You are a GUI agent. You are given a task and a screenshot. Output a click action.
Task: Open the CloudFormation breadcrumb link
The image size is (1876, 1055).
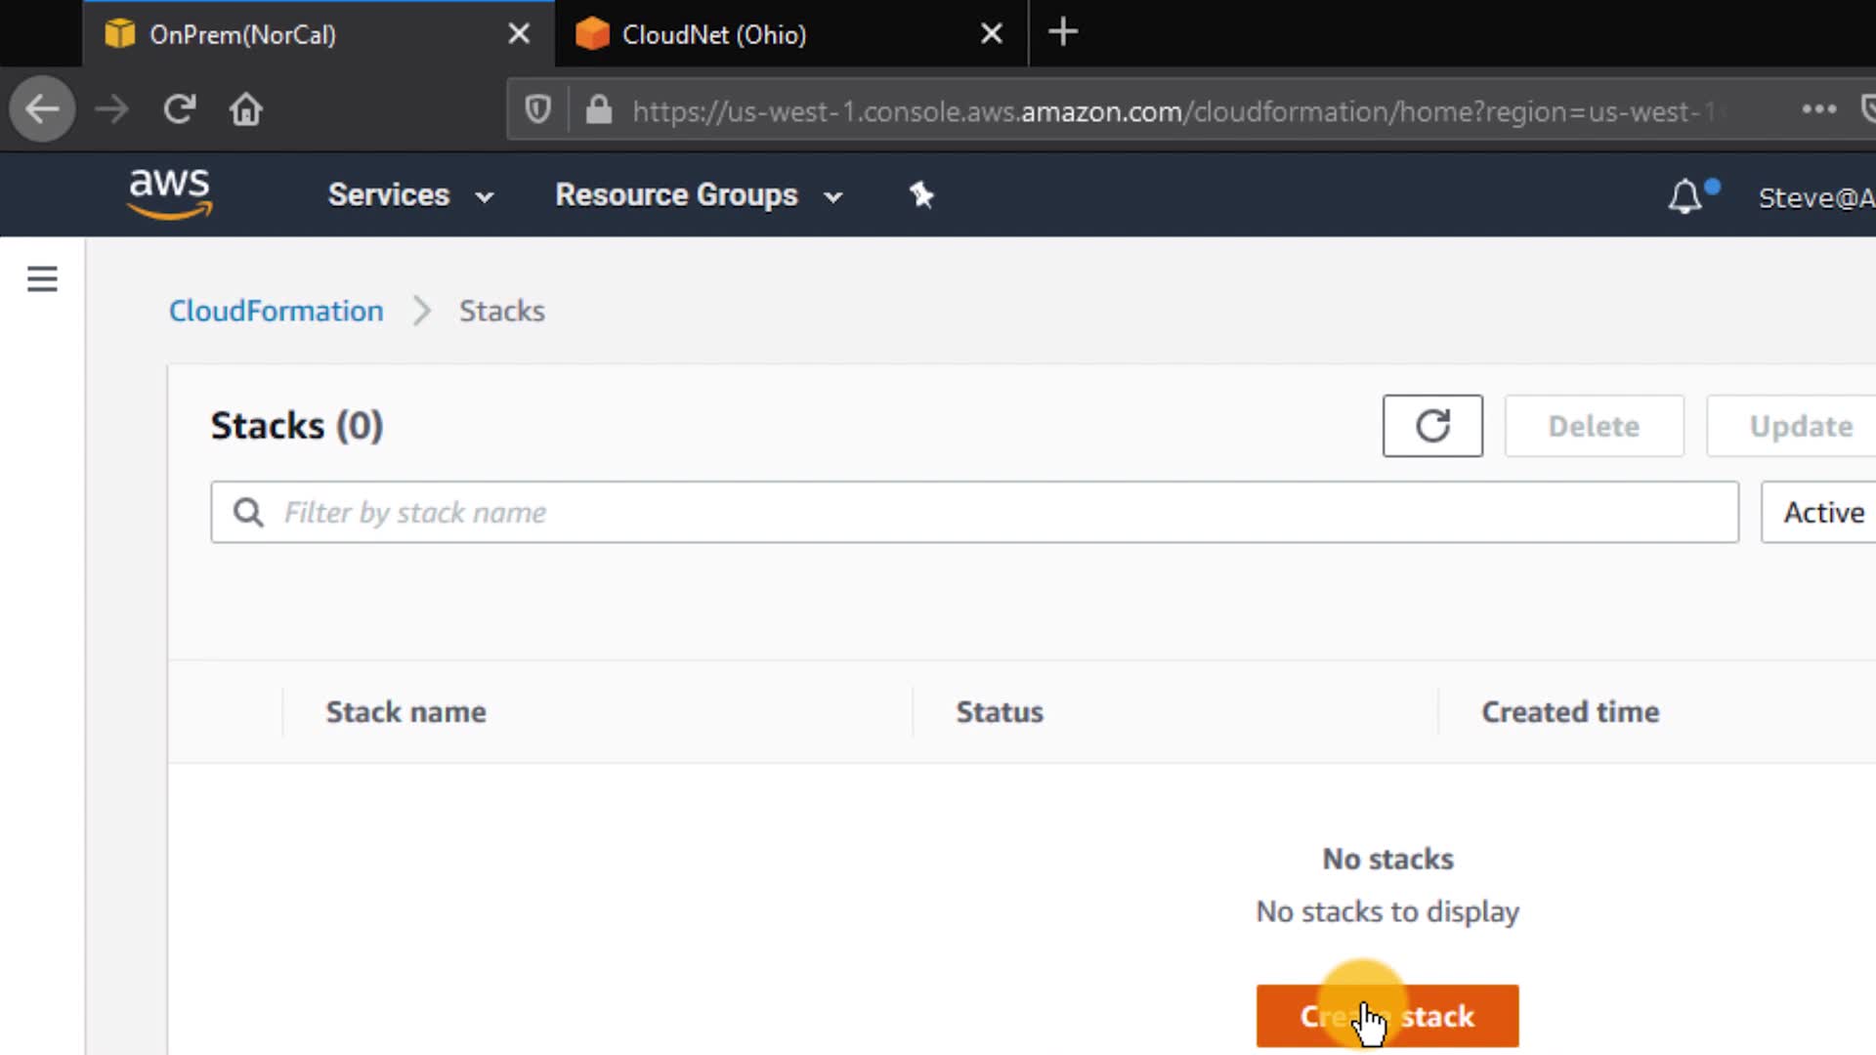277,311
